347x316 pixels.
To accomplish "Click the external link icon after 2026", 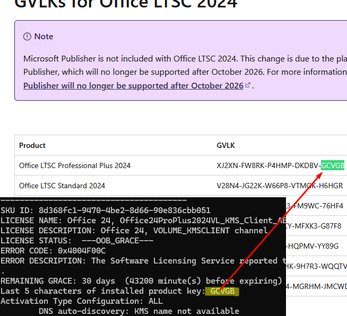I will click(x=248, y=85).
